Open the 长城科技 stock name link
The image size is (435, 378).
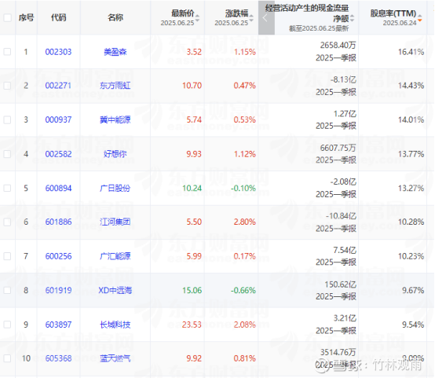coord(115,325)
